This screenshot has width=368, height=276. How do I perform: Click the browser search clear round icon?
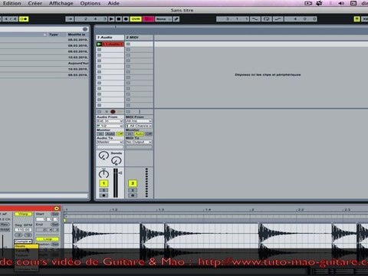(x=85, y=29)
